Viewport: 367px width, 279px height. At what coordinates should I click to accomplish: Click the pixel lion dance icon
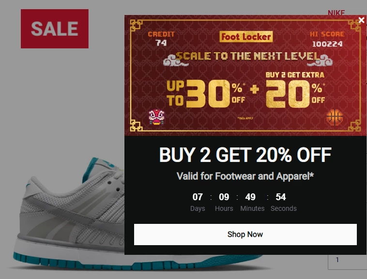pyautogui.click(x=156, y=117)
